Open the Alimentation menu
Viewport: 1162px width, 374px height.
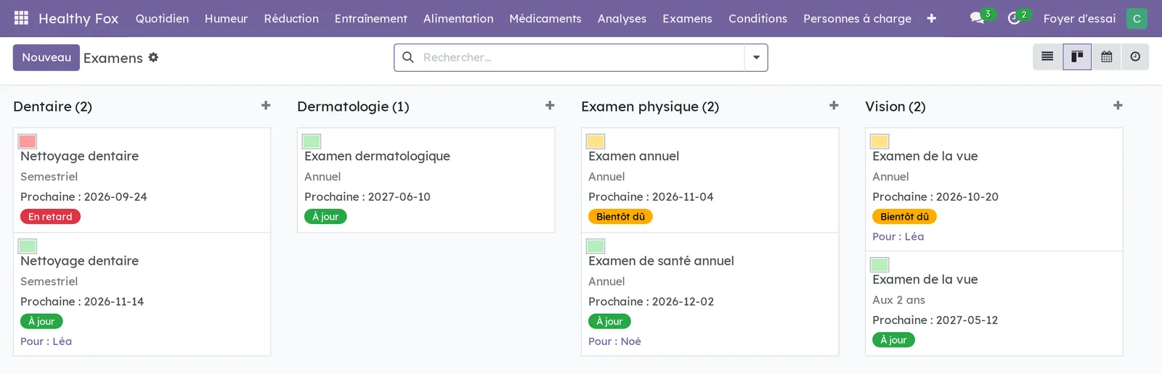tap(458, 18)
